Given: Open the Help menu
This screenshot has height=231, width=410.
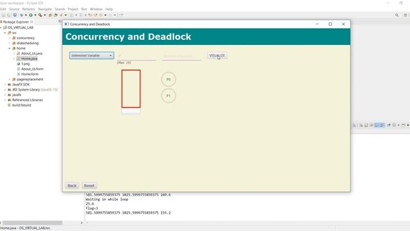Looking at the screenshot, I should click(109, 9).
